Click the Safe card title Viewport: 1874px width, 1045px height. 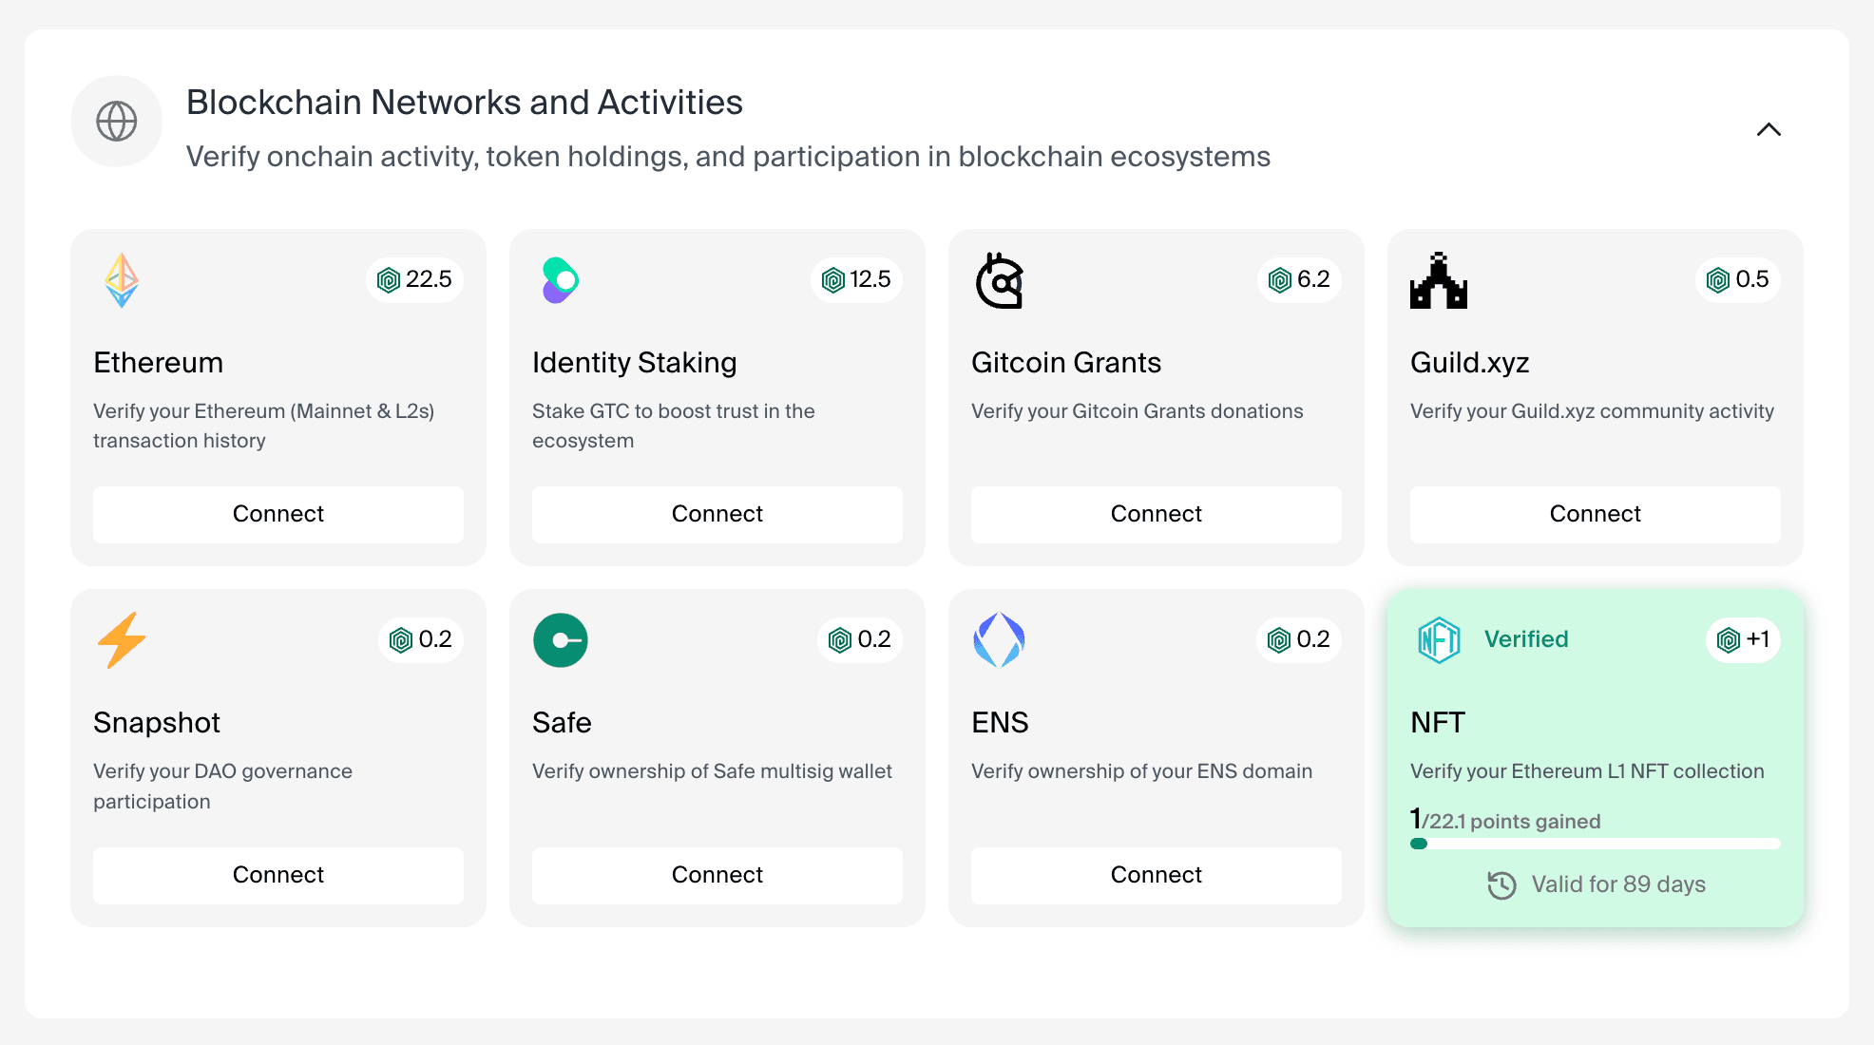pyautogui.click(x=562, y=723)
